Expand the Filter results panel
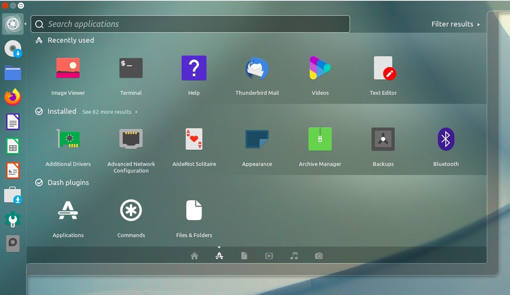510x295 pixels. 456,24
